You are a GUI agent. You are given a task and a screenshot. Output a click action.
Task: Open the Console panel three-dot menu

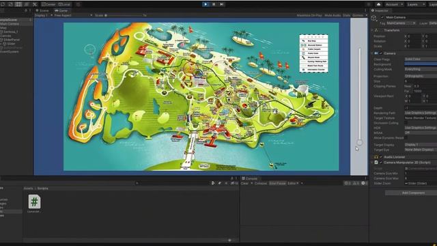coord(365,178)
